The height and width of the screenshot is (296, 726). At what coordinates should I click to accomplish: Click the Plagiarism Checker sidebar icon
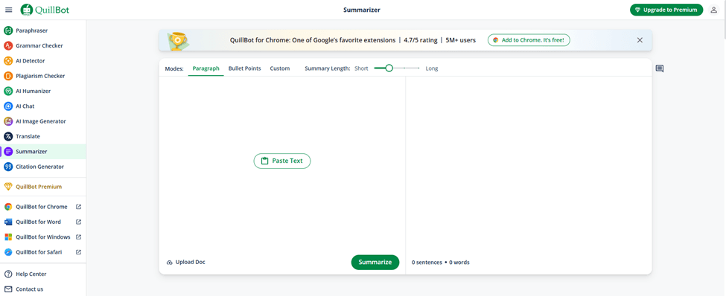[8, 76]
